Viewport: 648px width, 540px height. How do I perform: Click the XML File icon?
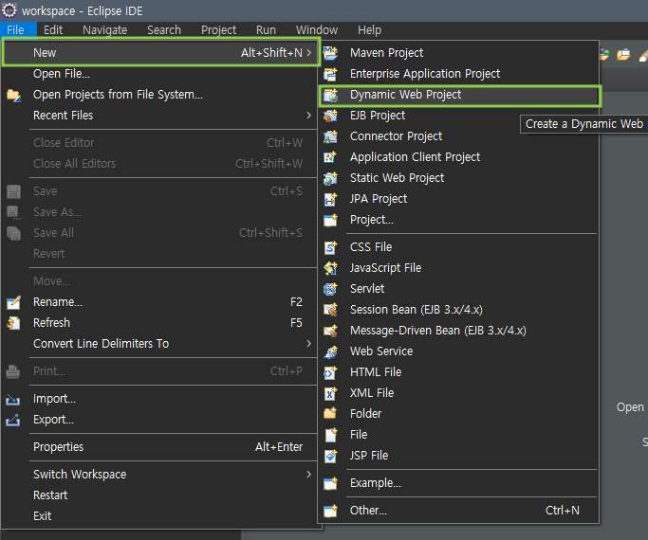[x=330, y=393]
